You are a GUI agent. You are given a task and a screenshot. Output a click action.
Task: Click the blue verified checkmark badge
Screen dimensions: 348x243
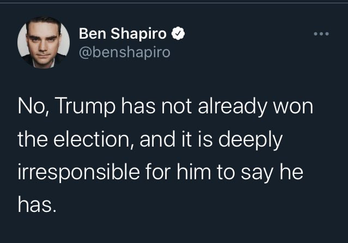(178, 33)
